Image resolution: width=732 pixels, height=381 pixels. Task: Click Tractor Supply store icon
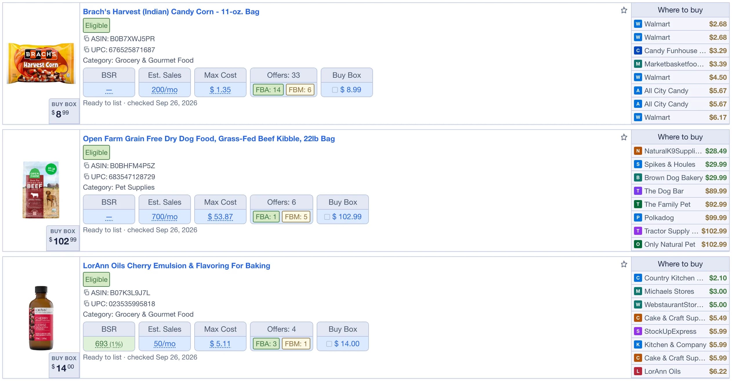coord(638,231)
